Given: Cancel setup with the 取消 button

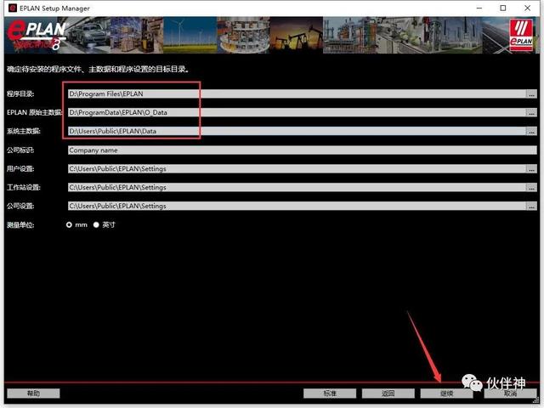Looking at the screenshot, I should point(510,393).
